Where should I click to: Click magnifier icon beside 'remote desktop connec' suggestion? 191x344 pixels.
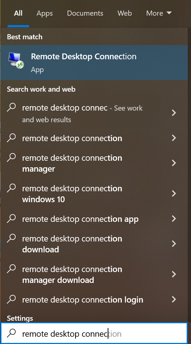pos(11,108)
